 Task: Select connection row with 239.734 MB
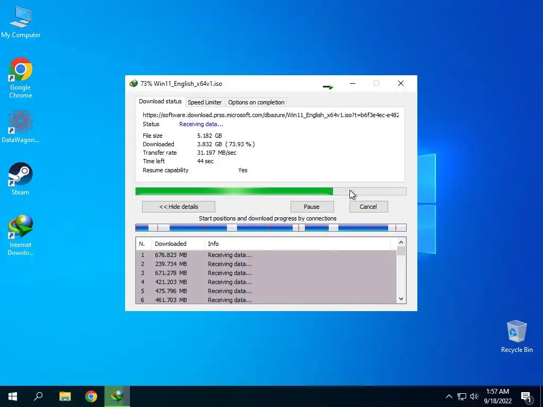(266, 264)
